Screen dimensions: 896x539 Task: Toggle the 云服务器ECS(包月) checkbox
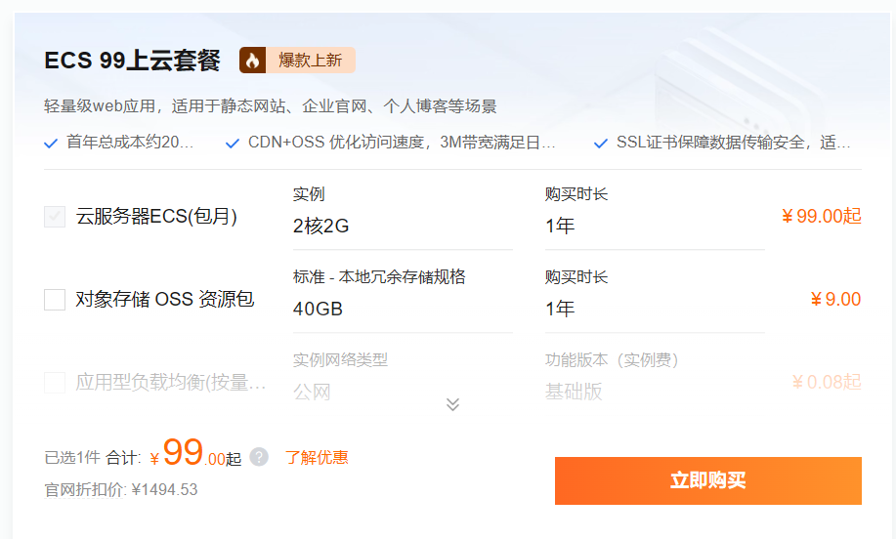click(55, 217)
